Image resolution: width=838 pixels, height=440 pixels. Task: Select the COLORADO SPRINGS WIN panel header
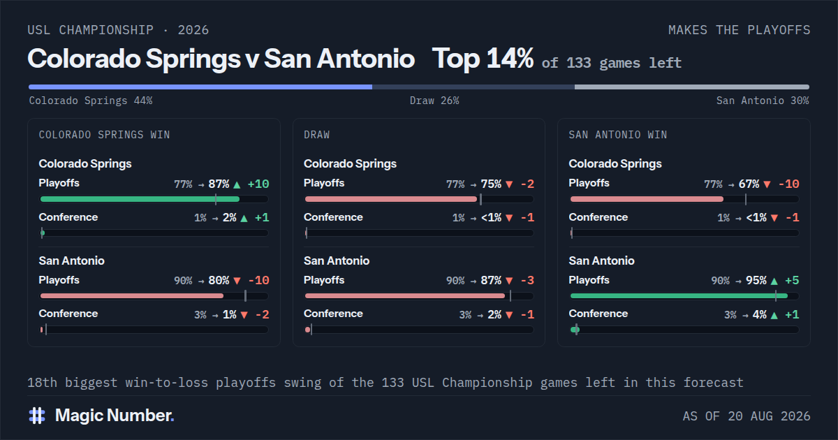click(104, 135)
